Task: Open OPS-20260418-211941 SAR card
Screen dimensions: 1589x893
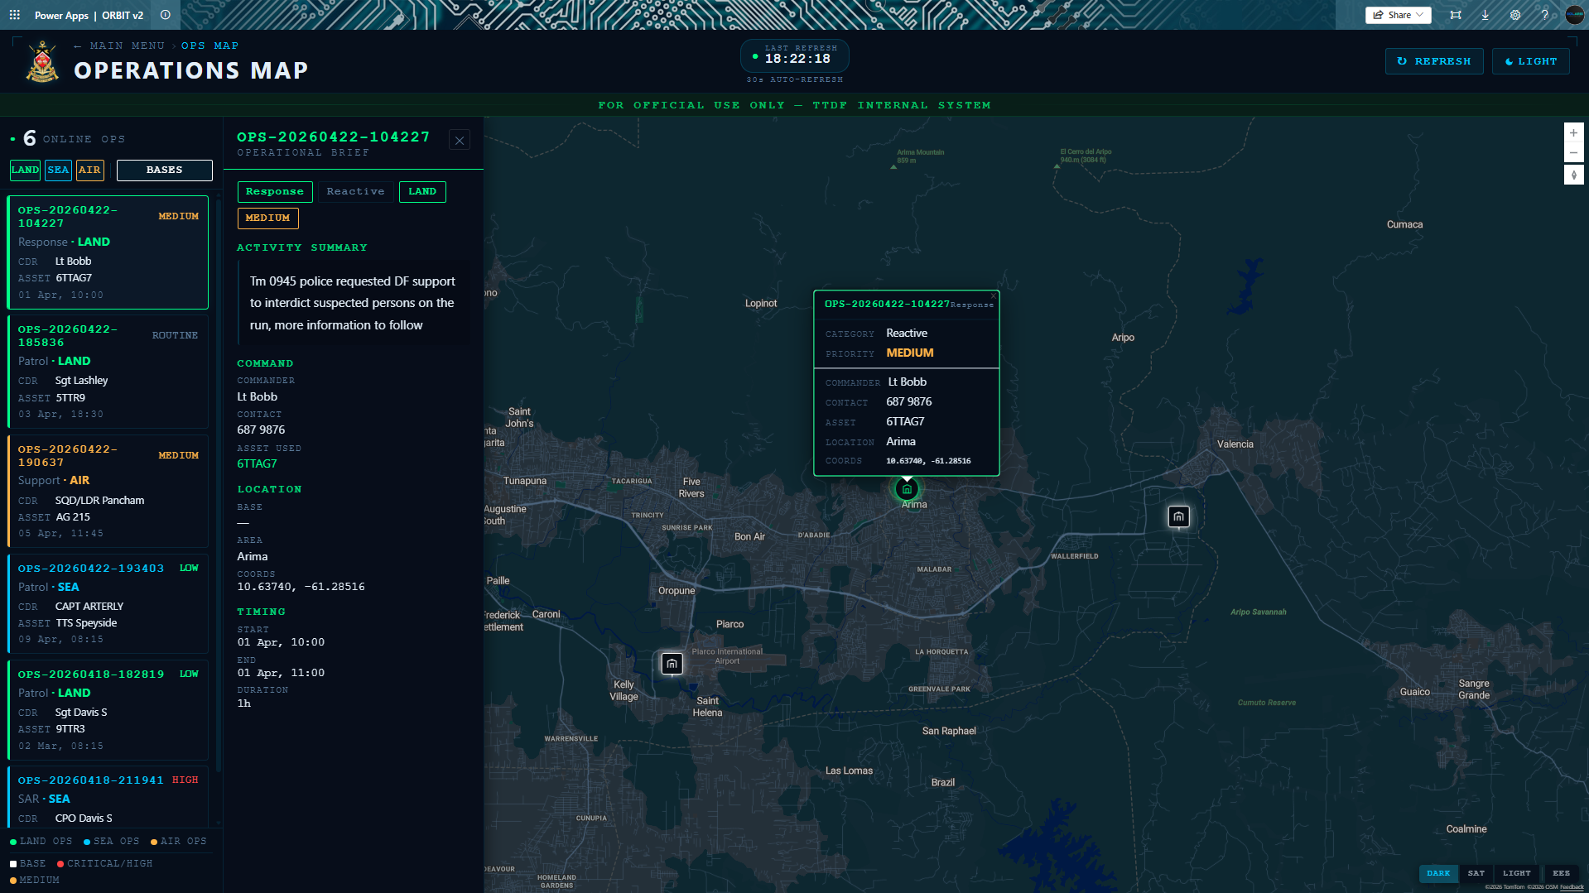Action: [x=108, y=797]
